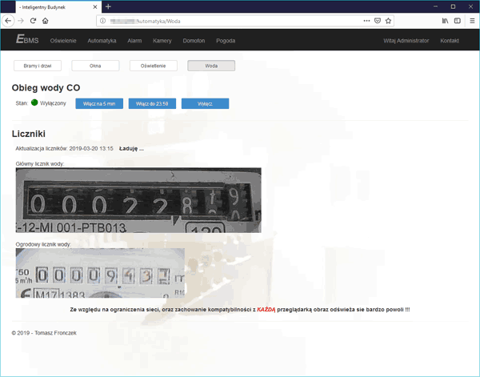Open the page actions three-dot menu
Image resolution: width=480 pixels, height=377 pixels.
click(366, 20)
